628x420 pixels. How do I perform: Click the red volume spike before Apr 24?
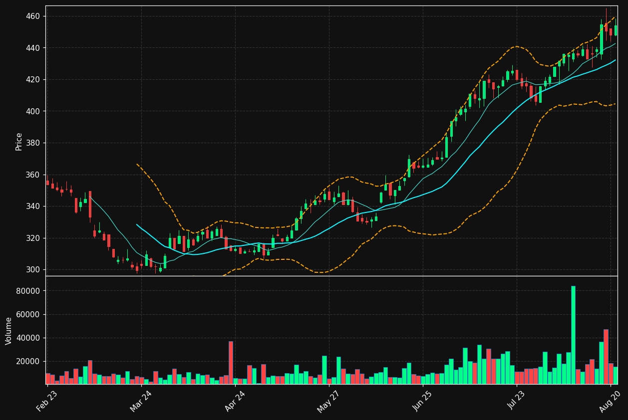(x=231, y=363)
